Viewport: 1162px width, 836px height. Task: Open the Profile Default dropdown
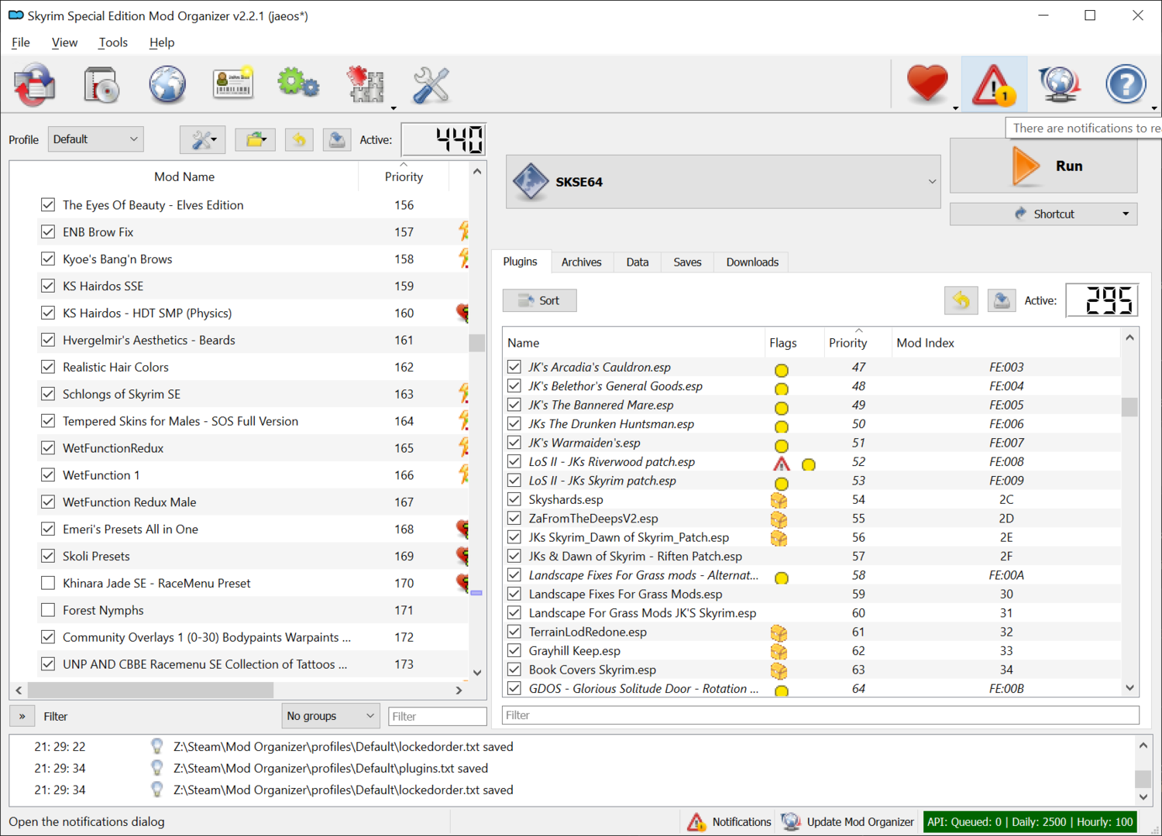point(96,139)
